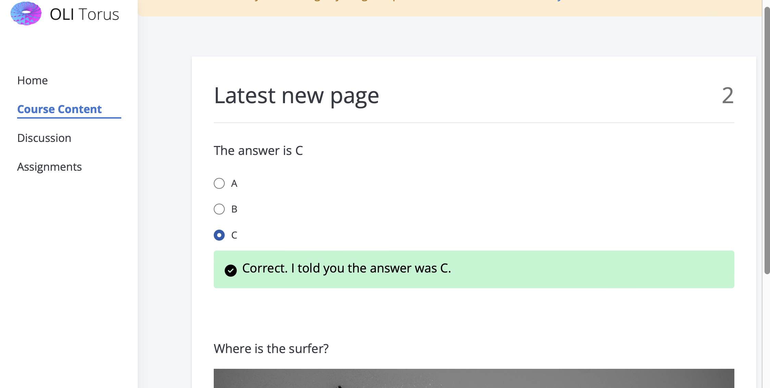Go to the Discussion page
770x388 pixels.
(44, 138)
